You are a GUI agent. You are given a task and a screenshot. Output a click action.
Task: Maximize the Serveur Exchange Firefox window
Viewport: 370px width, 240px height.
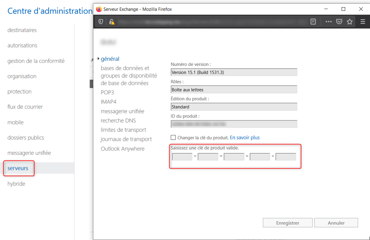coord(343,9)
